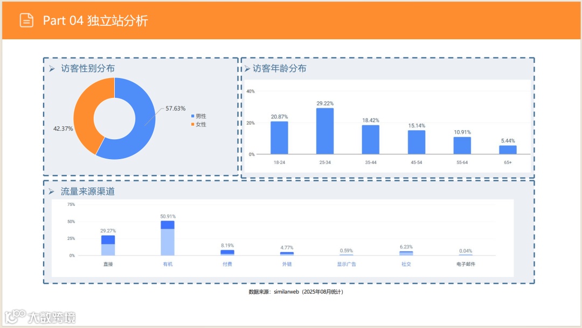Click the '75%' traffic axis tick

pos(71,205)
